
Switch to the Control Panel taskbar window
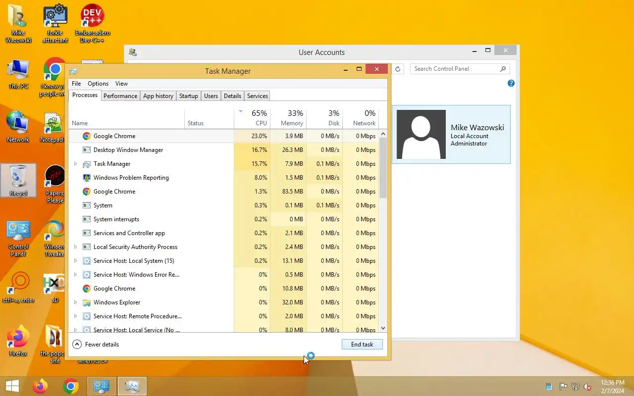pyautogui.click(x=102, y=386)
